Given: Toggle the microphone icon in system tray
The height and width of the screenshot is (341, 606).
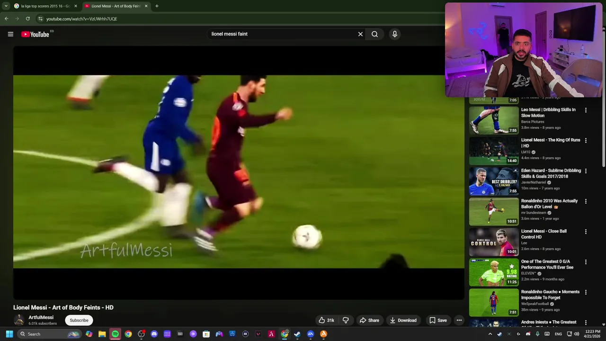Looking at the screenshot, I should (x=538, y=334).
